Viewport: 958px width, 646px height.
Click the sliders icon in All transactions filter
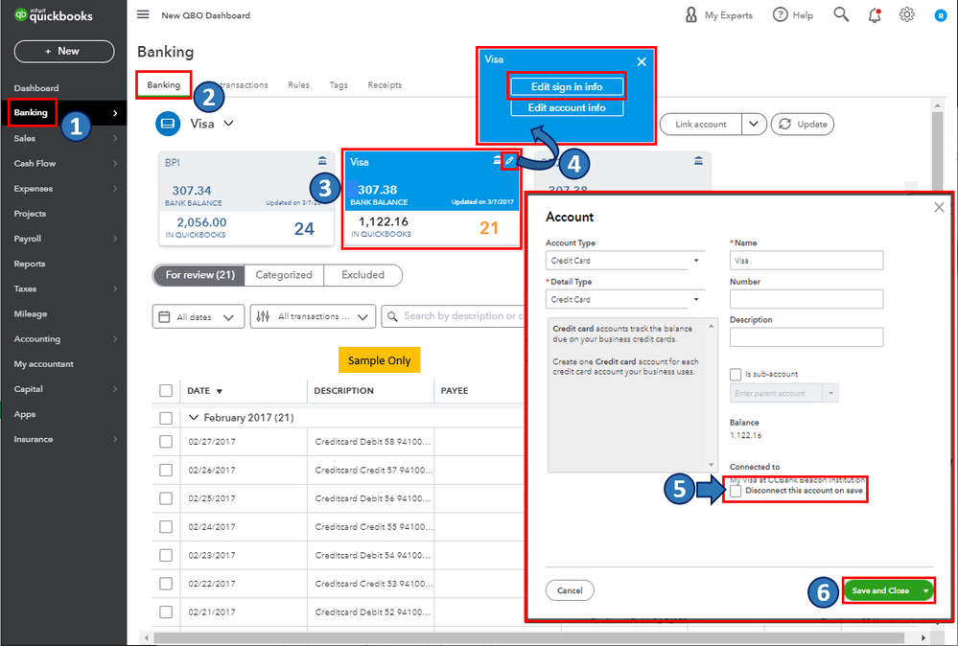263,316
